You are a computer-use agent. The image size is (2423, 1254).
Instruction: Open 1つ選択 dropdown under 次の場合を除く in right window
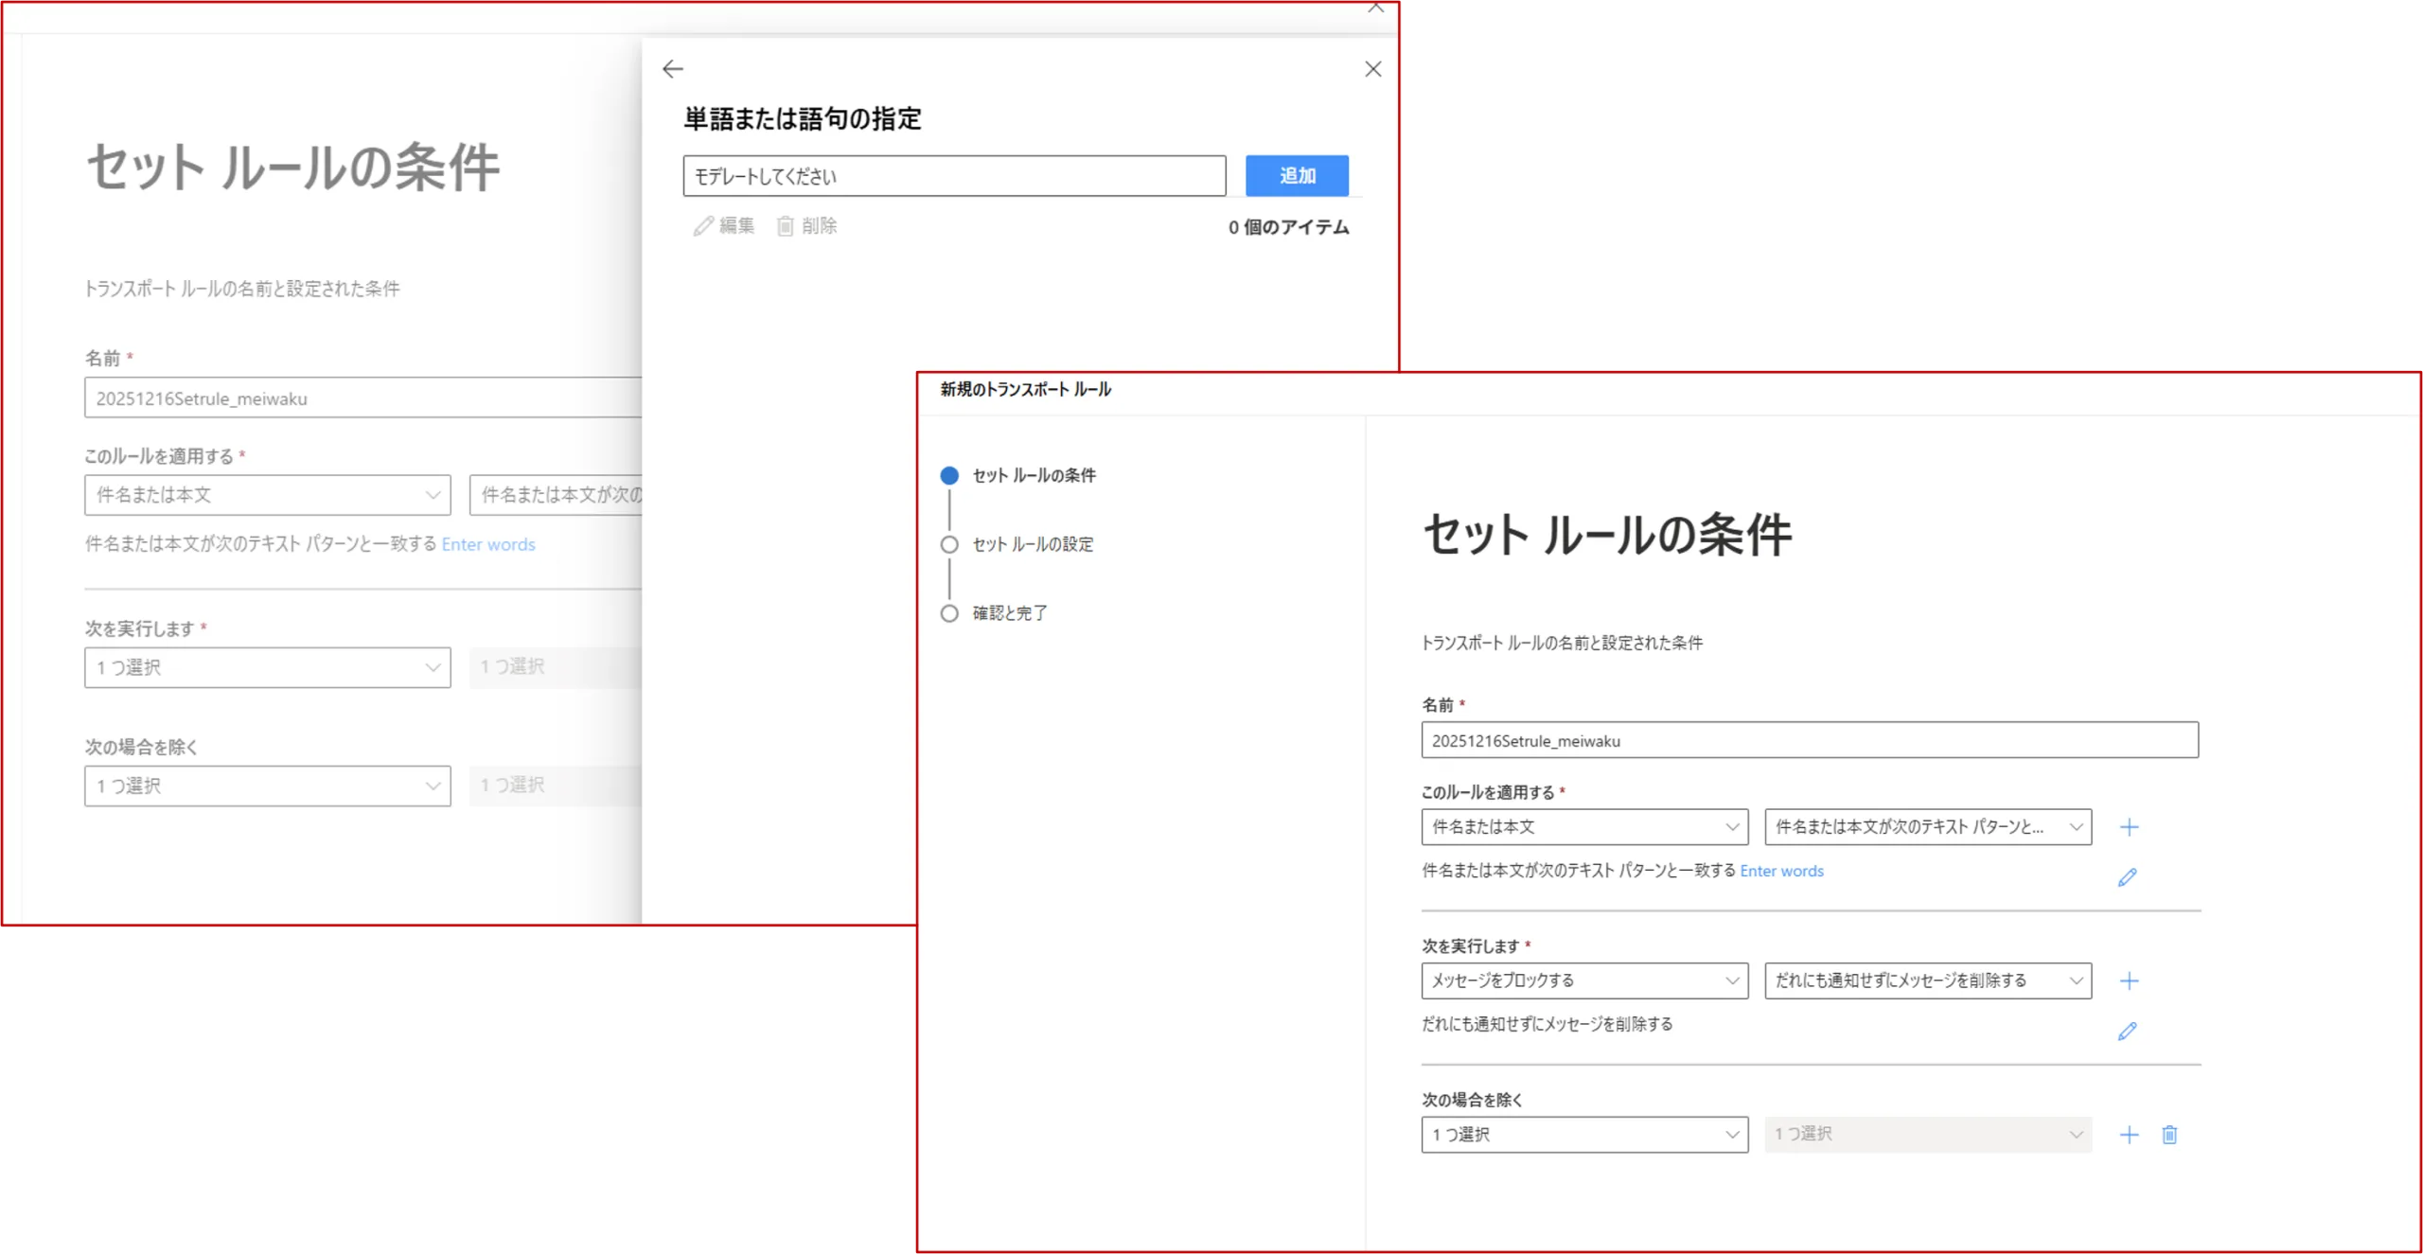[1583, 1135]
